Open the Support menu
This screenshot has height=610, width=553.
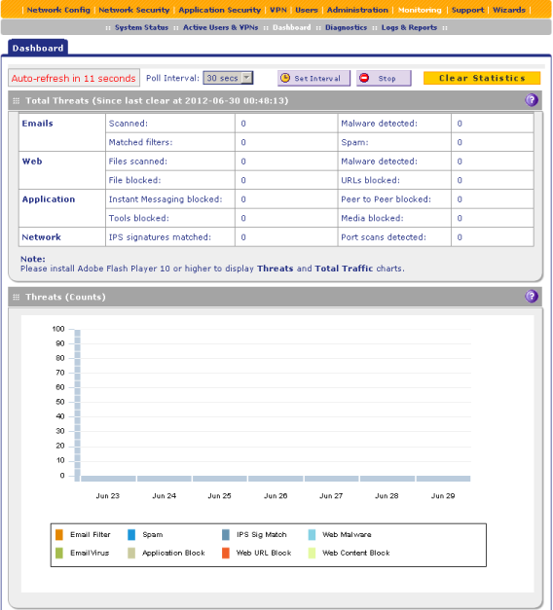(467, 10)
